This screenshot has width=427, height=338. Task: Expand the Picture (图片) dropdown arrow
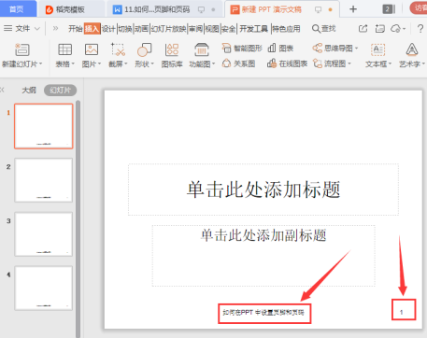pyautogui.click(x=100, y=64)
